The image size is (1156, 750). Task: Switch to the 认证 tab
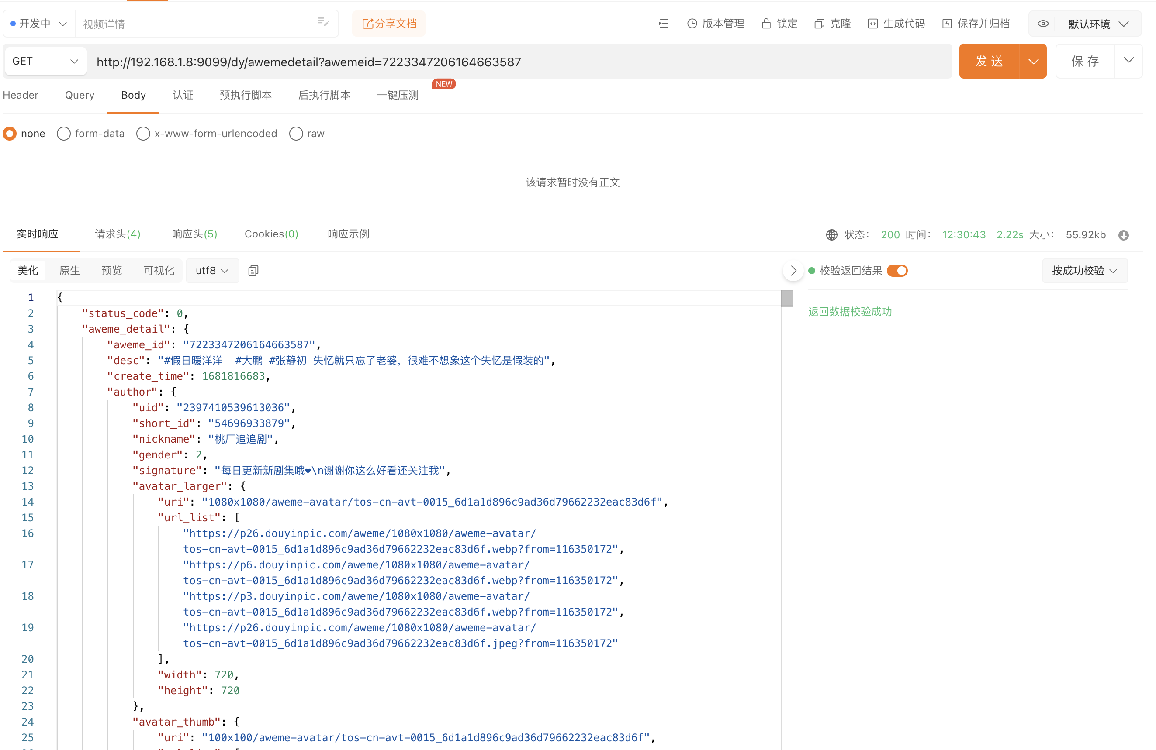(183, 95)
